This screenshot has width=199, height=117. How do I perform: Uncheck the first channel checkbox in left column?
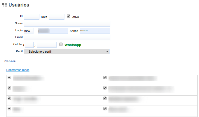(x=9, y=77)
